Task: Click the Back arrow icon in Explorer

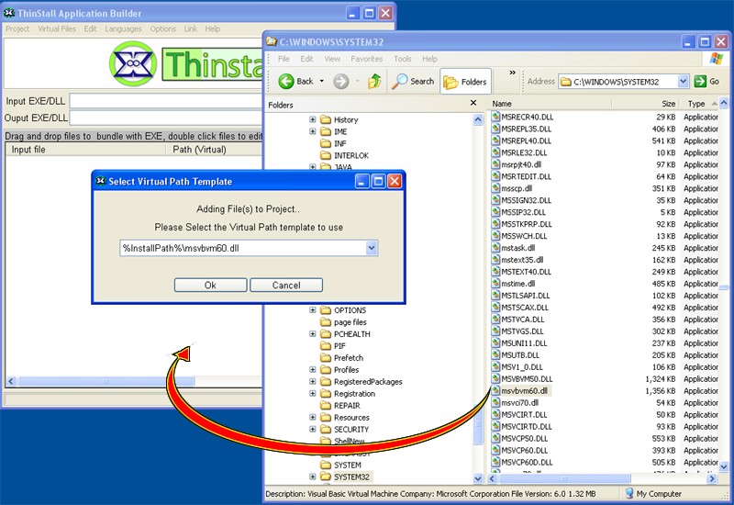Action: pyautogui.click(x=285, y=82)
